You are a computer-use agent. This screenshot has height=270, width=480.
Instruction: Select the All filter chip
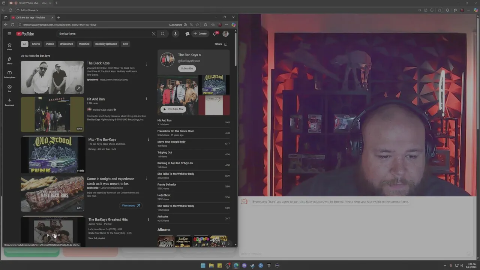tap(24, 44)
